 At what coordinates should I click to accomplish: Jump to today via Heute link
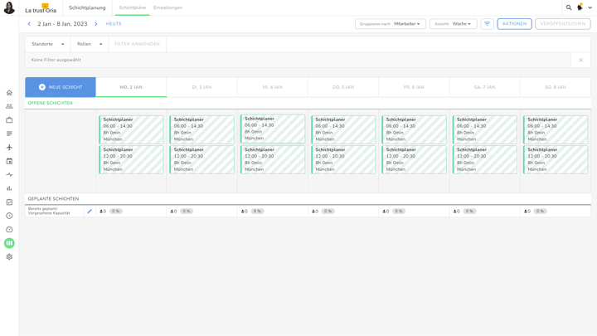[114, 24]
